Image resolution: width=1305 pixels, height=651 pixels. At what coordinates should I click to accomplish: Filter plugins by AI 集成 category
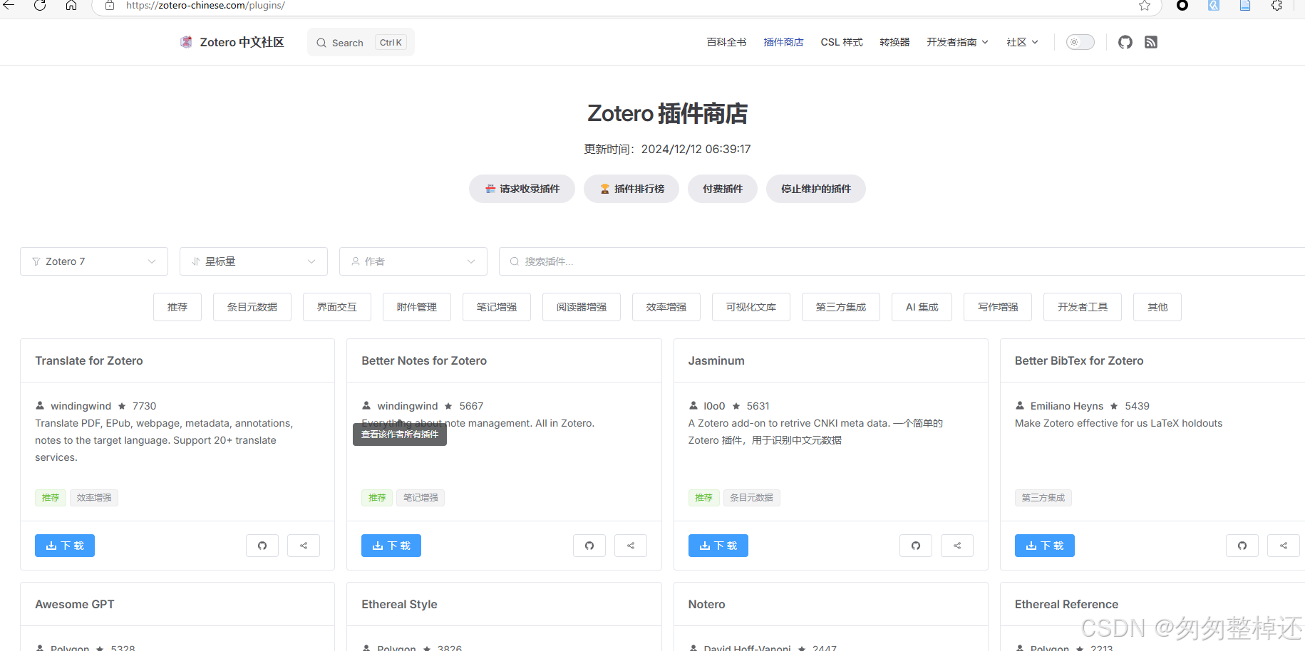pyautogui.click(x=922, y=307)
